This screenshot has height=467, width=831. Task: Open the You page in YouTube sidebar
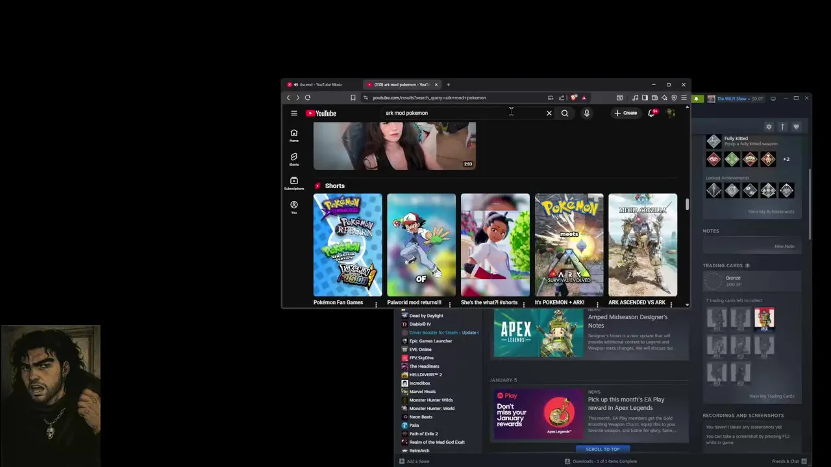(293, 207)
